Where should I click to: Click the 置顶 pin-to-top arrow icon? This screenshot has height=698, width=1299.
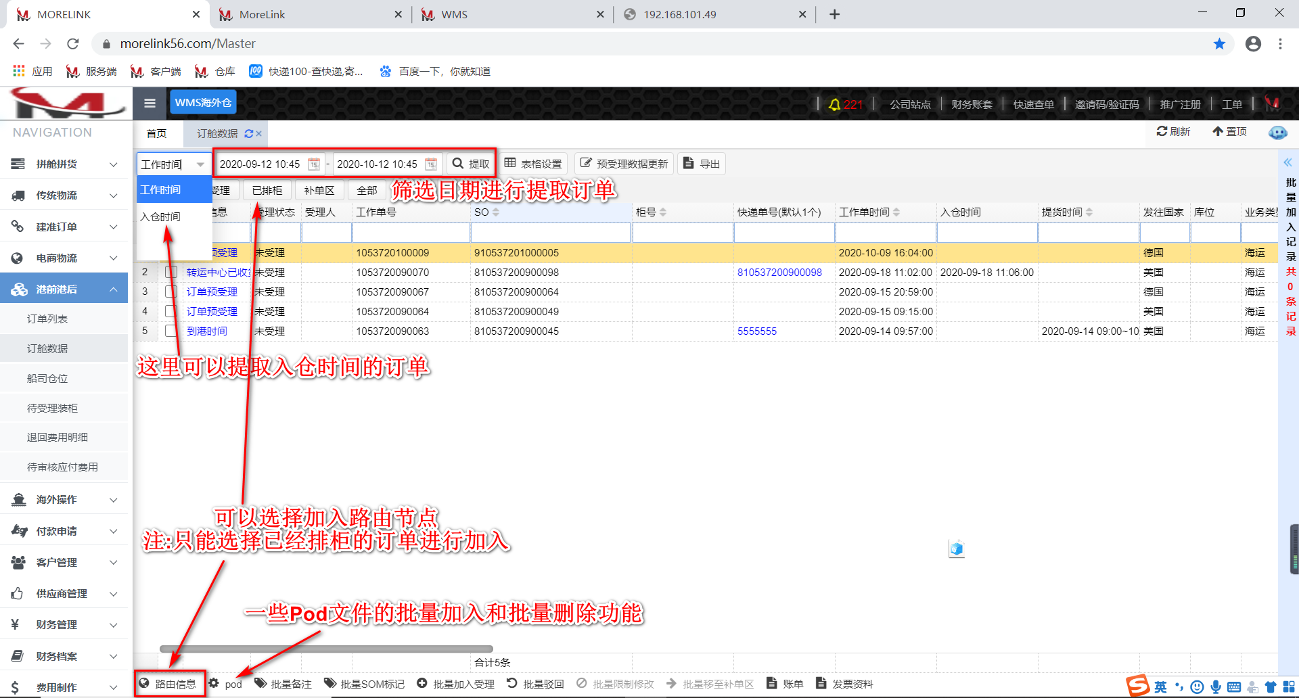point(1218,131)
